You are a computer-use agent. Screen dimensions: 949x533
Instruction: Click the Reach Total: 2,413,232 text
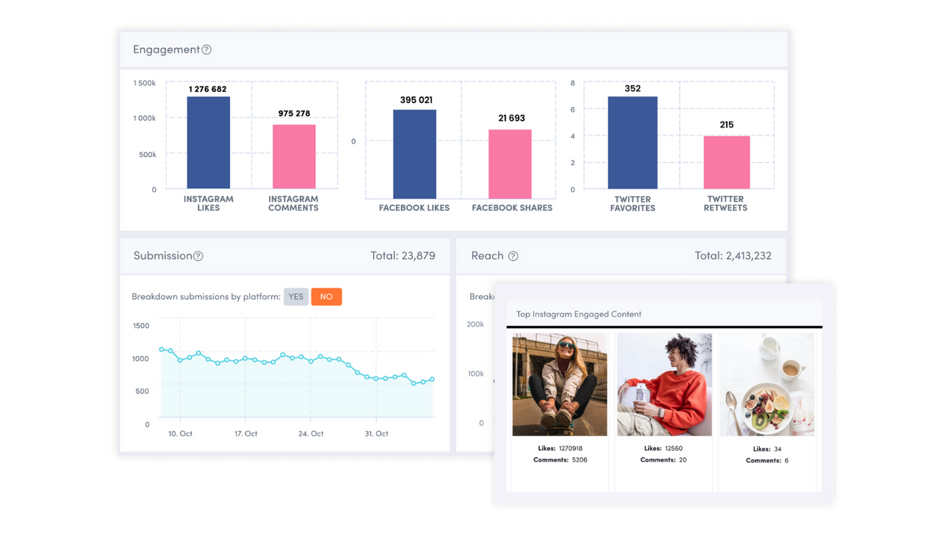click(x=733, y=255)
